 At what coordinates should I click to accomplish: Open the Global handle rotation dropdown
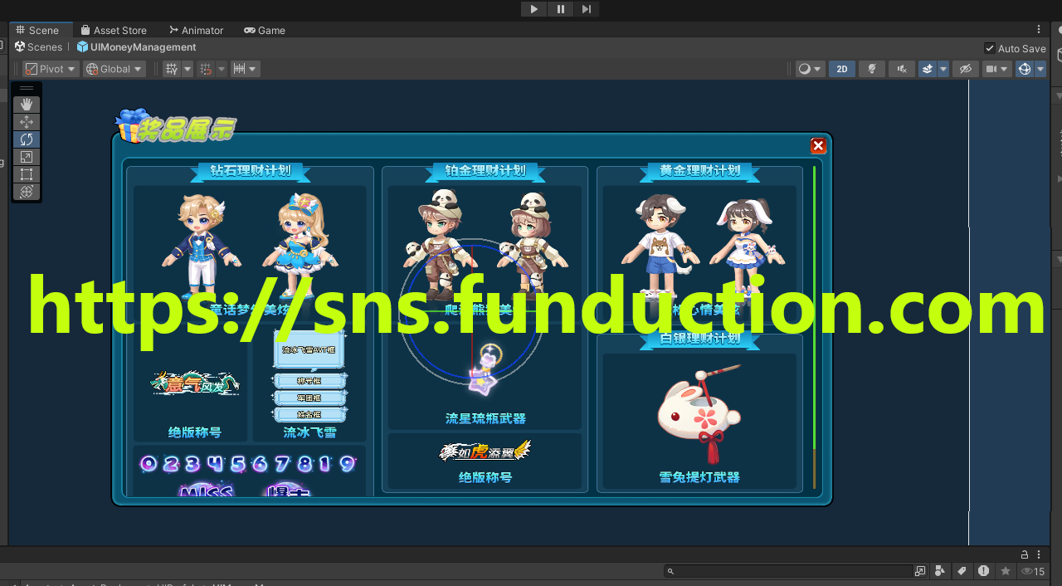click(114, 69)
